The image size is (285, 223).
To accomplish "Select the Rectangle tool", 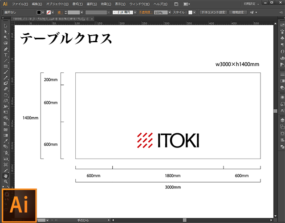I will [x=6, y=66].
